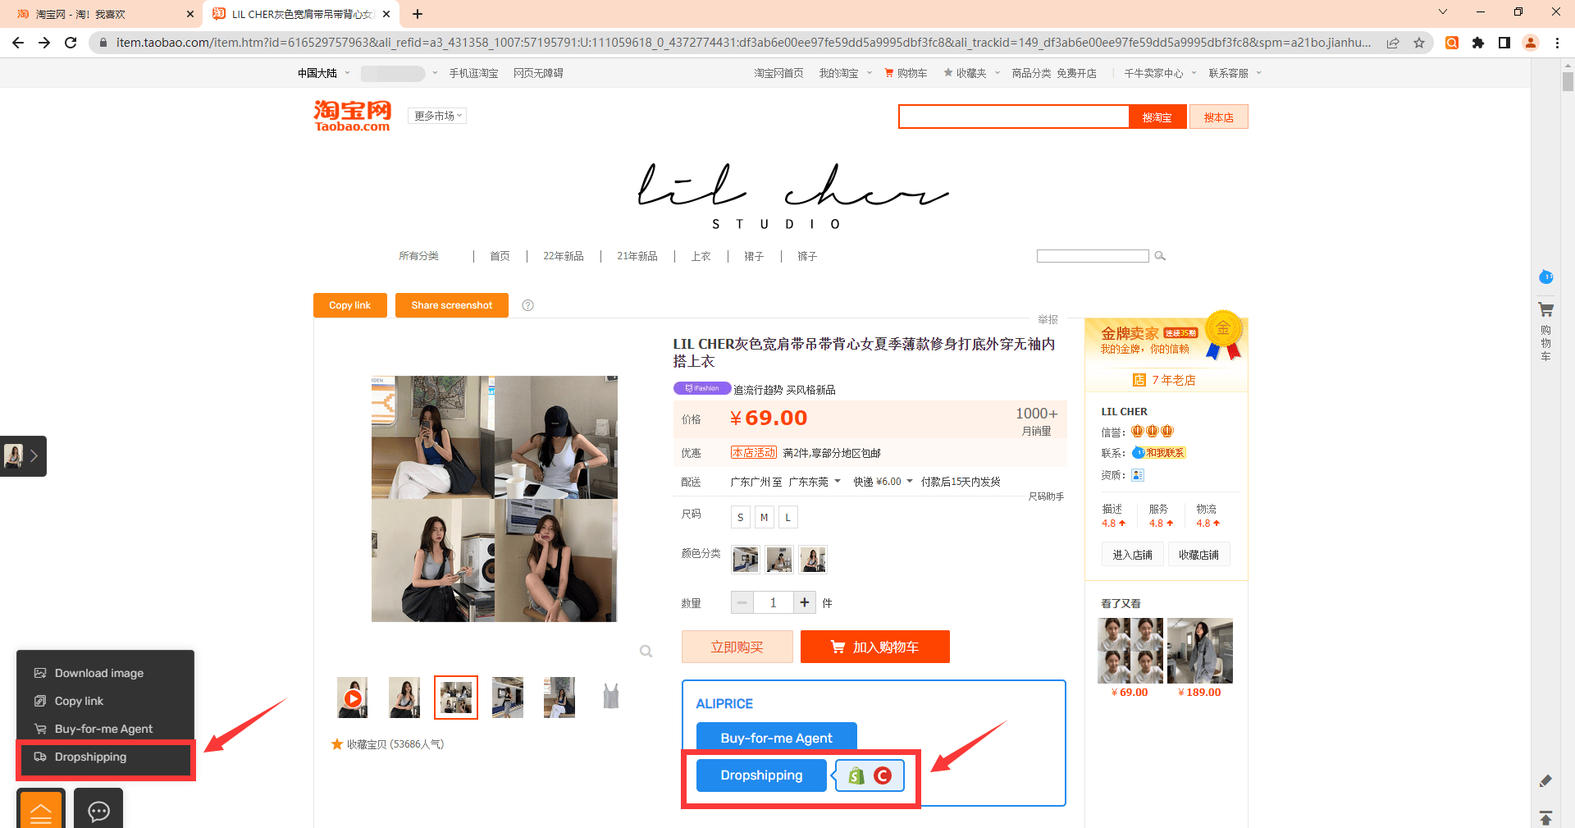Select size L
Viewport: 1575px width, 828px height.
(788, 517)
